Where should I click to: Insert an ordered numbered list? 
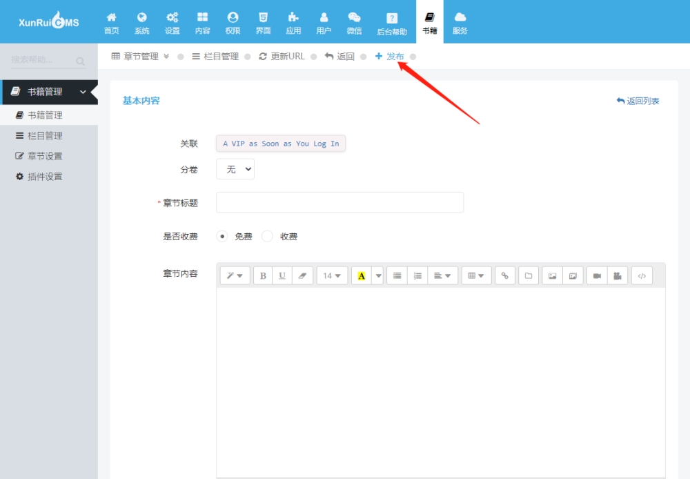[x=417, y=275]
